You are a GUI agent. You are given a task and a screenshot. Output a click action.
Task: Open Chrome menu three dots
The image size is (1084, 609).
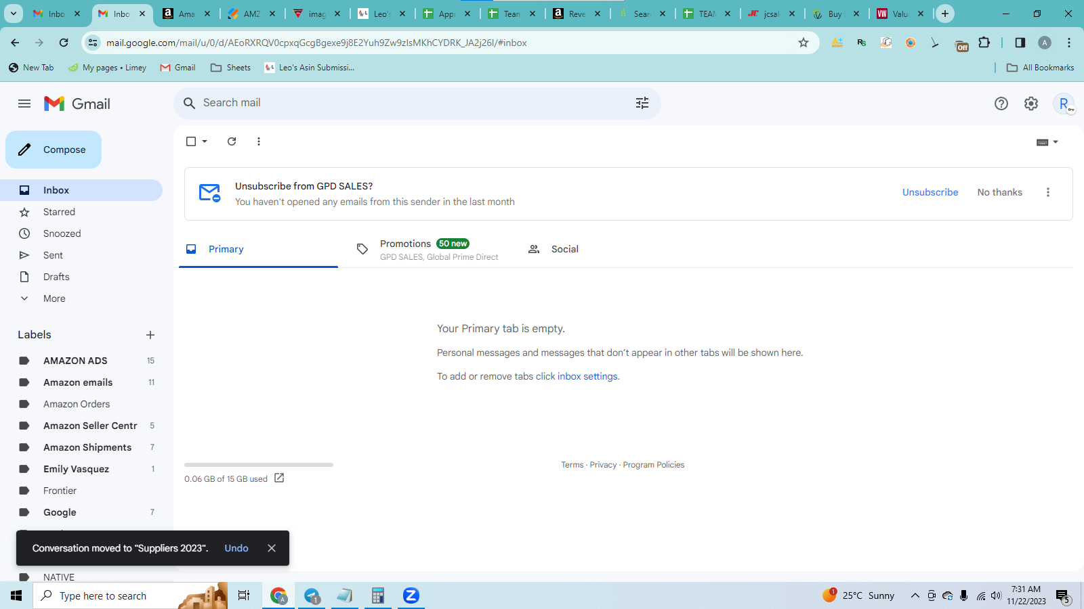(x=1069, y=43)
